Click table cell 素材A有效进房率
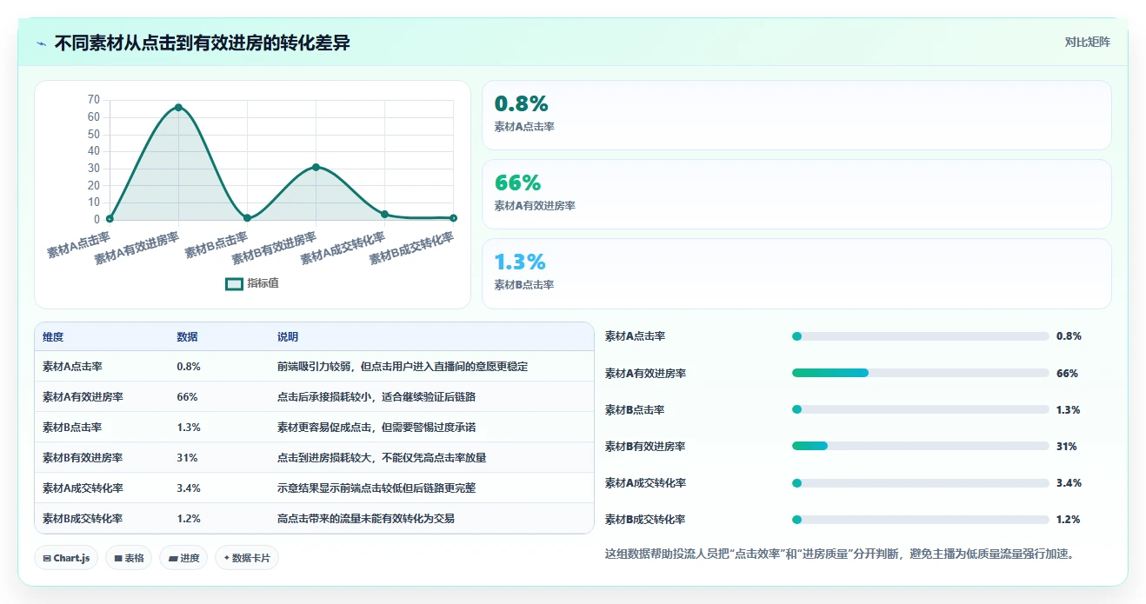Viewport: 1146px width, 604px height. (83, 397)
